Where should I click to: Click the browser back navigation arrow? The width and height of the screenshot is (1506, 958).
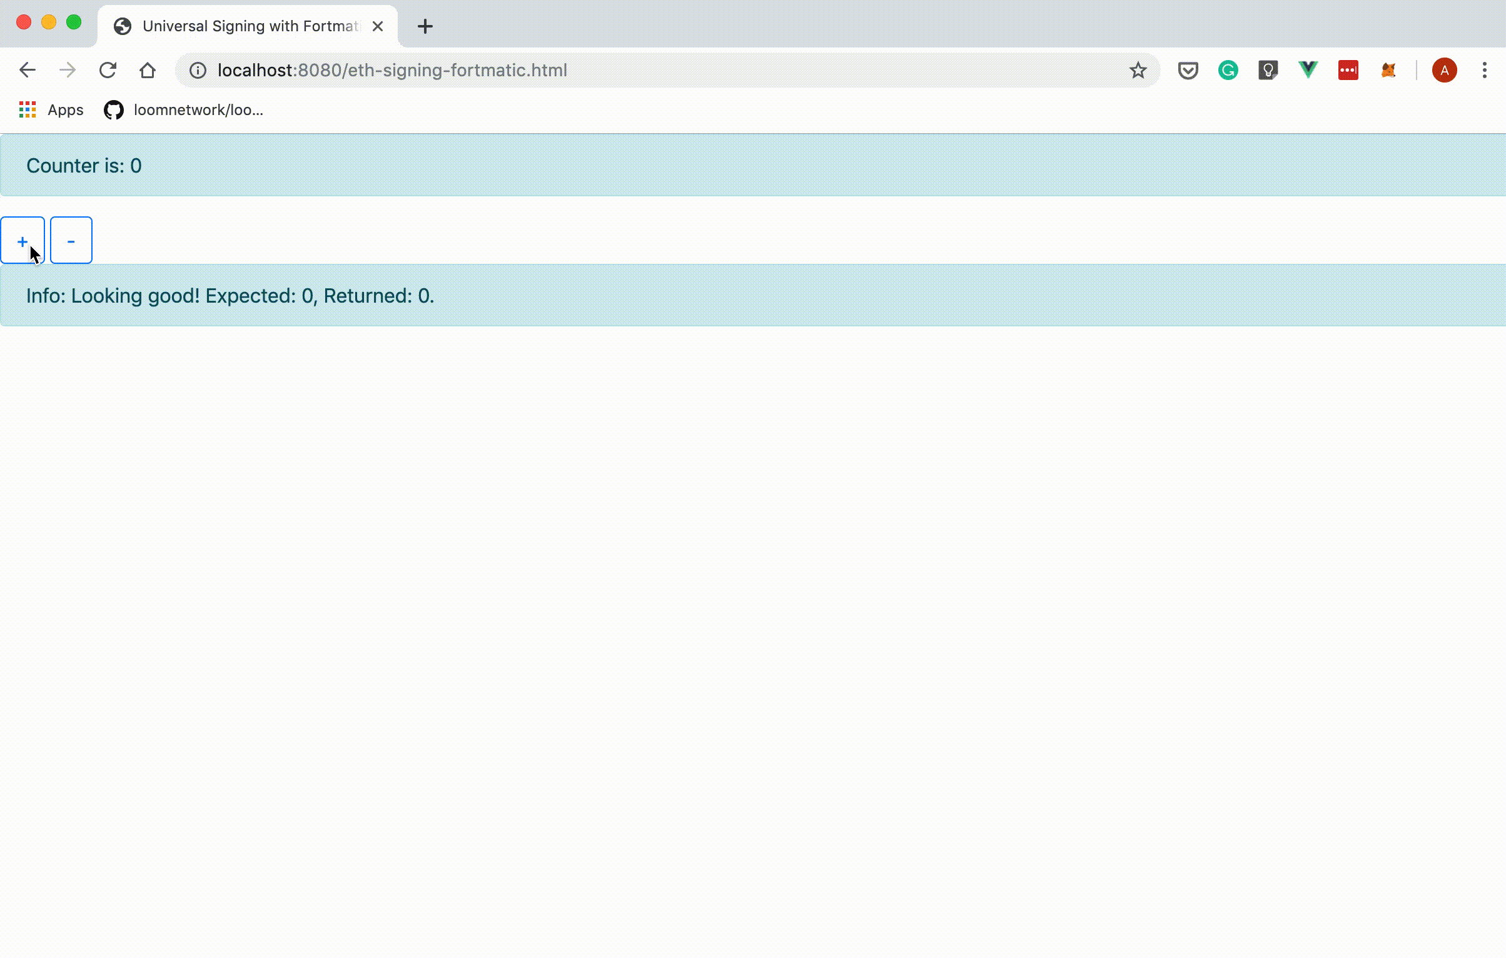(26, 69)
